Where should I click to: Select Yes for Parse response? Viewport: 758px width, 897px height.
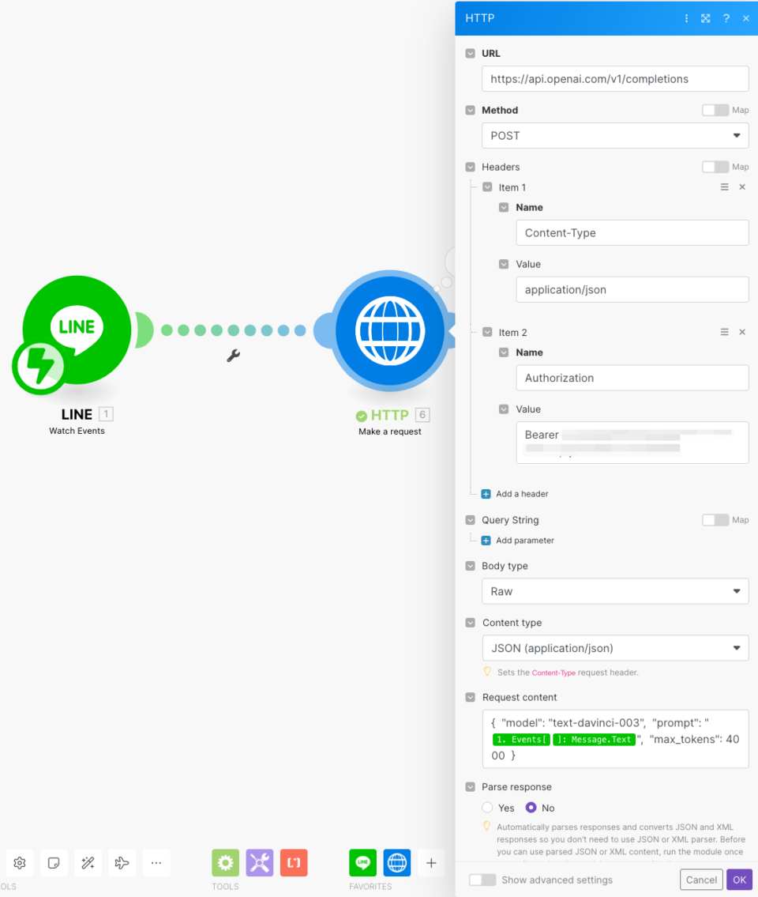point(488,808)
